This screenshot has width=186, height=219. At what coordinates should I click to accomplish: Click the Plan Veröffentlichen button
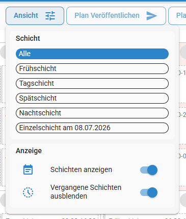[116, 16]
